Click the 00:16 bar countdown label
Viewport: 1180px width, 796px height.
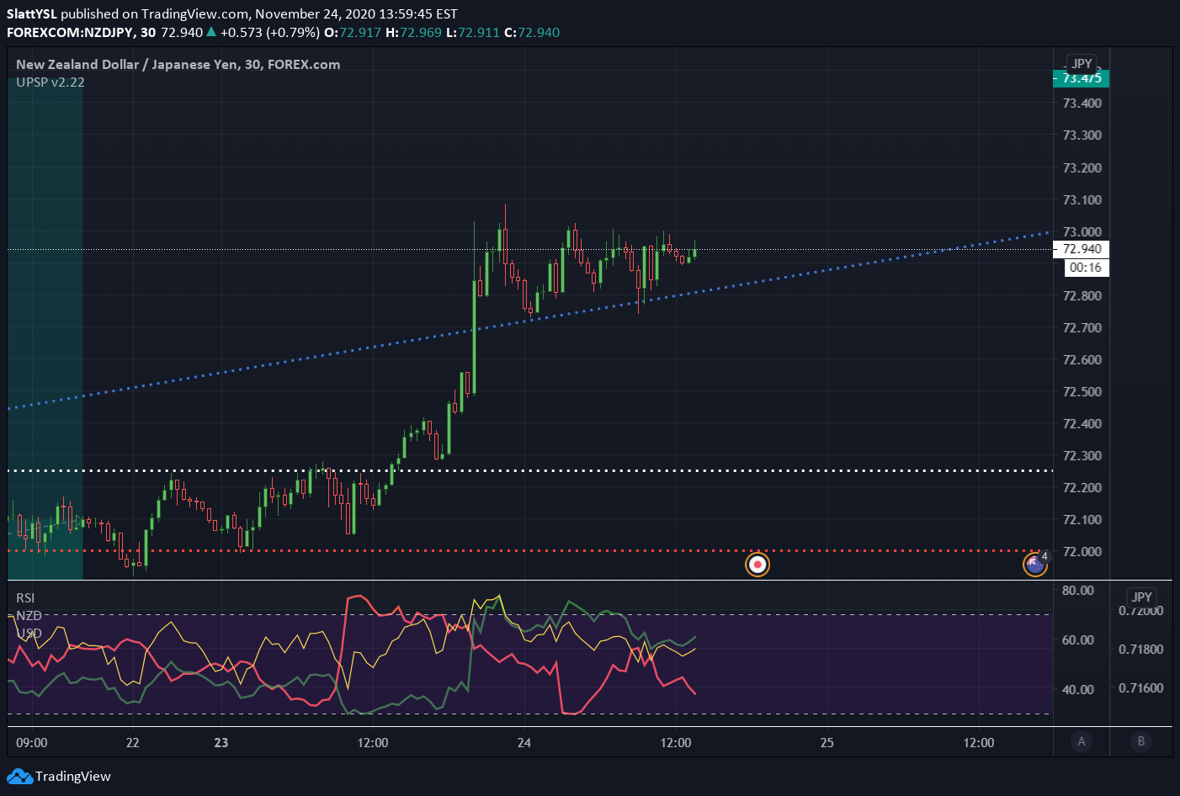(1086, 268)
